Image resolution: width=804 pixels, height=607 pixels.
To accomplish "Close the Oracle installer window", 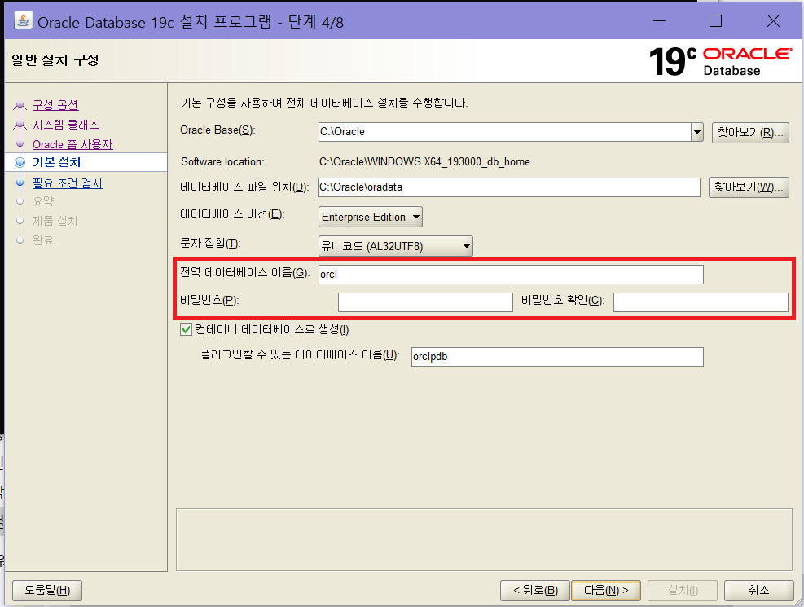I will pos(773,21).
